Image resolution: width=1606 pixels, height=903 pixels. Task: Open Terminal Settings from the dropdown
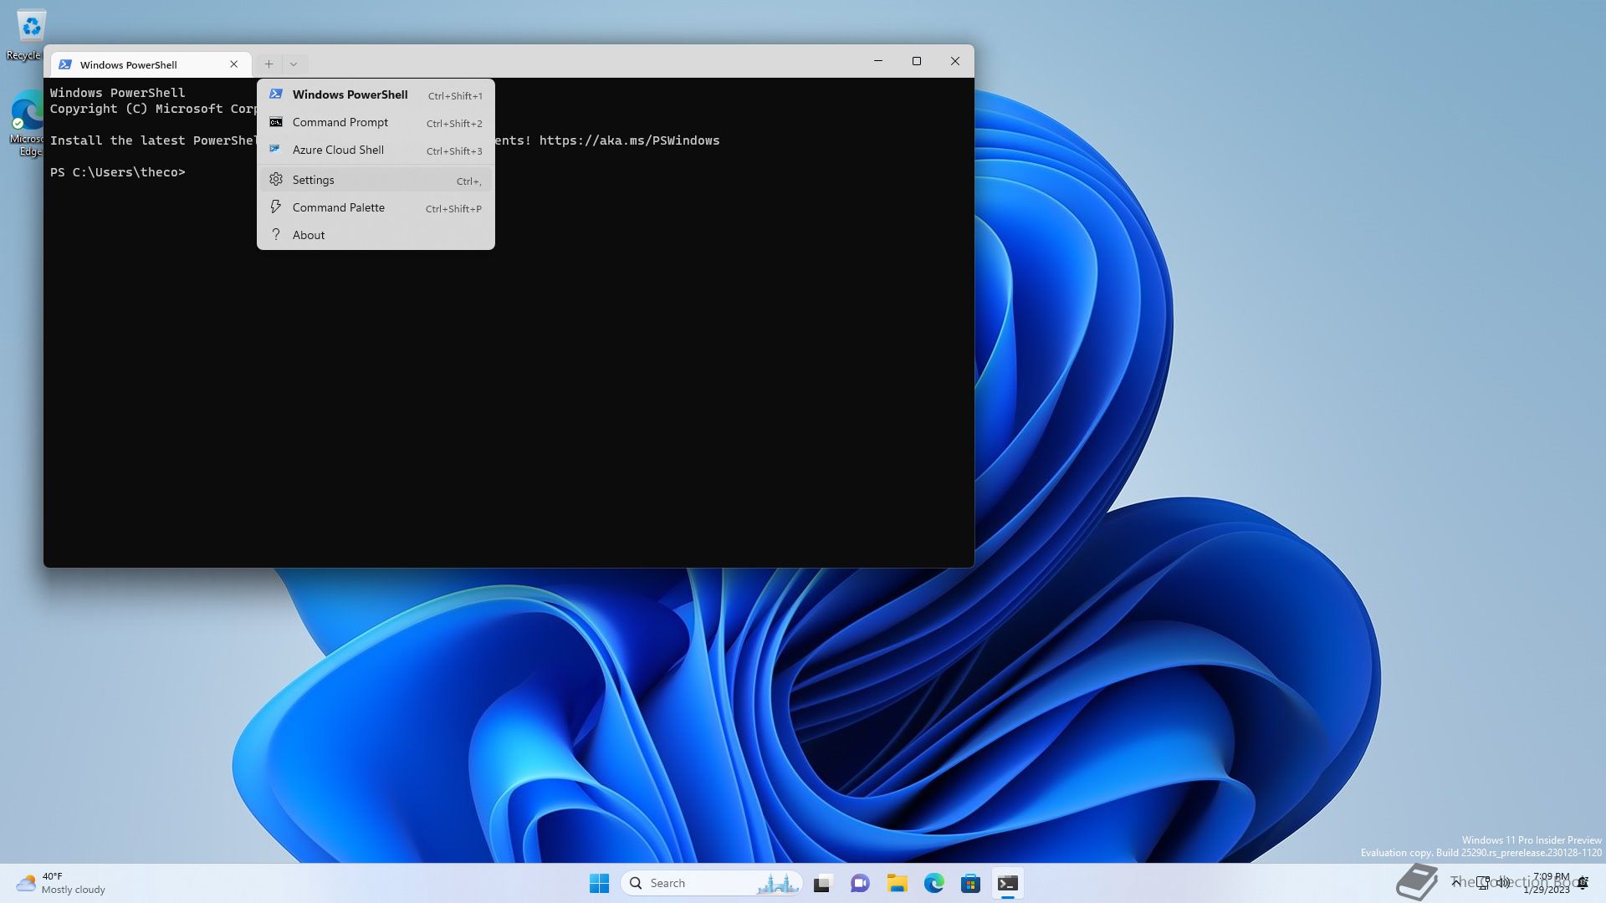click(376, 180)
